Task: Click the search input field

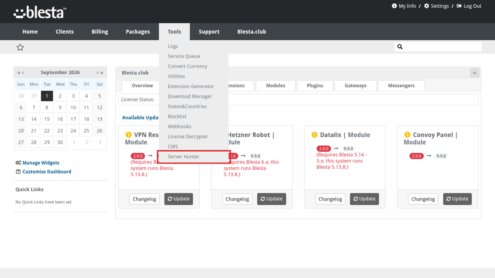Action: (x=438, y=47)
